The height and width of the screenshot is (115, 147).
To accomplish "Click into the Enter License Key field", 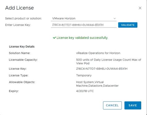I will [x=84, y=25].
